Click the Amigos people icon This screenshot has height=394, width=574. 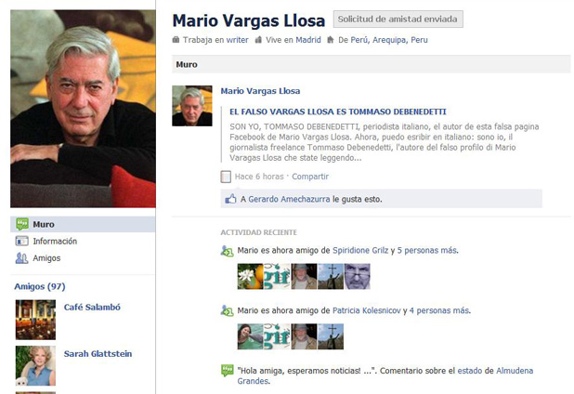point(21,258)
